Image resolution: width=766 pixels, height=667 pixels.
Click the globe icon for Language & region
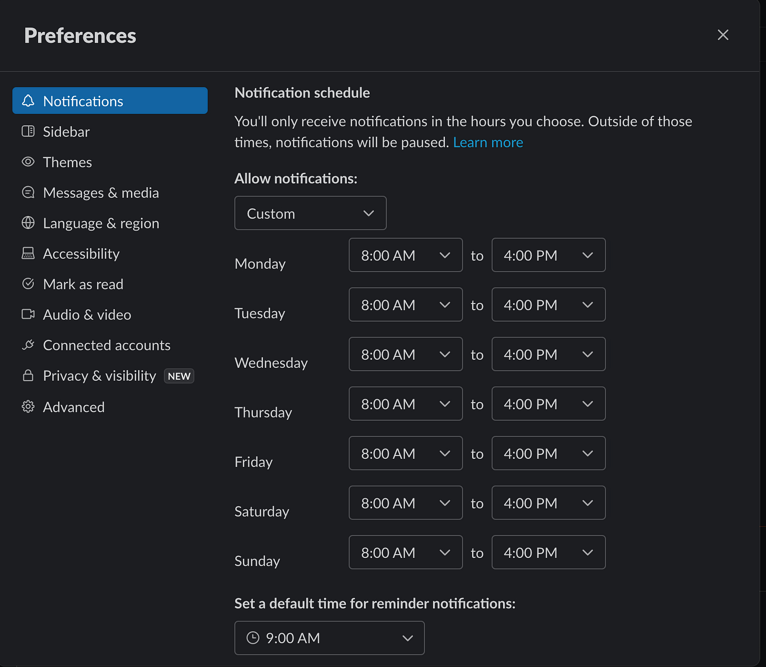pyautogui.click(x=28, y=223)
